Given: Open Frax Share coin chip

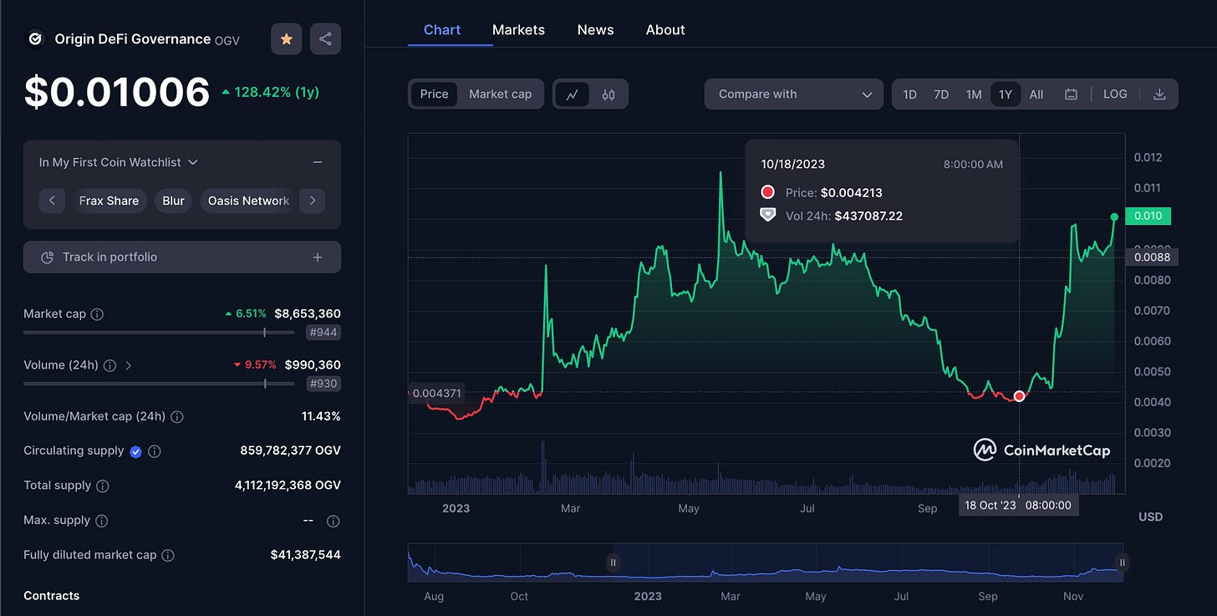Looking at the screenshot, I should 109,201.
